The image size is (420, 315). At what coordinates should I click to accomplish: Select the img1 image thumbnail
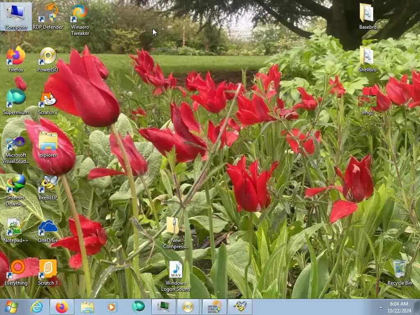[x=367, y=105]
